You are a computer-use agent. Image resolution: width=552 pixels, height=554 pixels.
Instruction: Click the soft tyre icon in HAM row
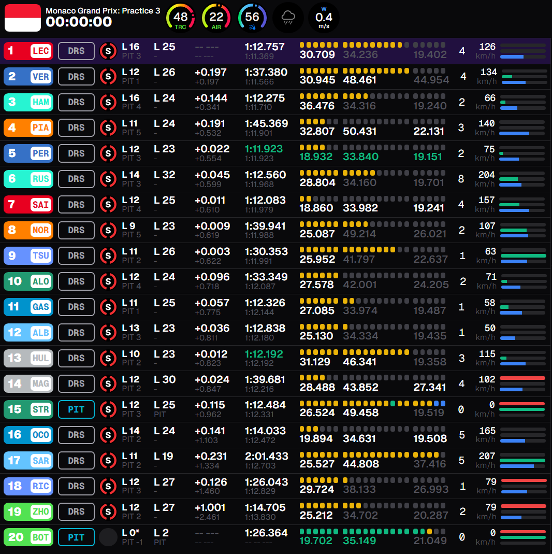click(108, 102)
